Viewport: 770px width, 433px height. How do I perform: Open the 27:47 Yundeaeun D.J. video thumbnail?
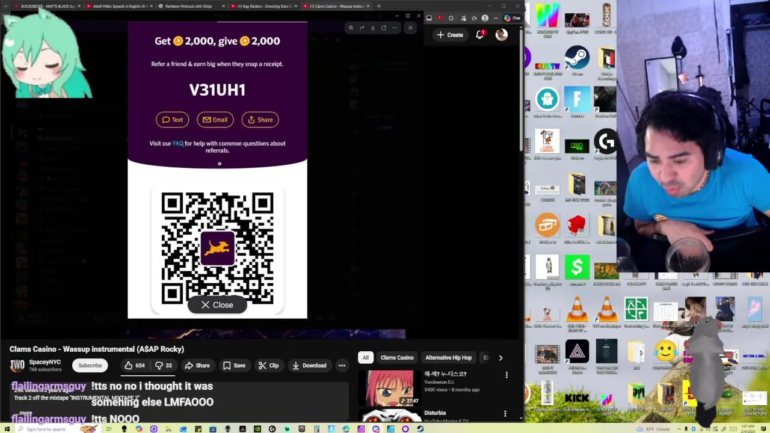coord(390,388)
